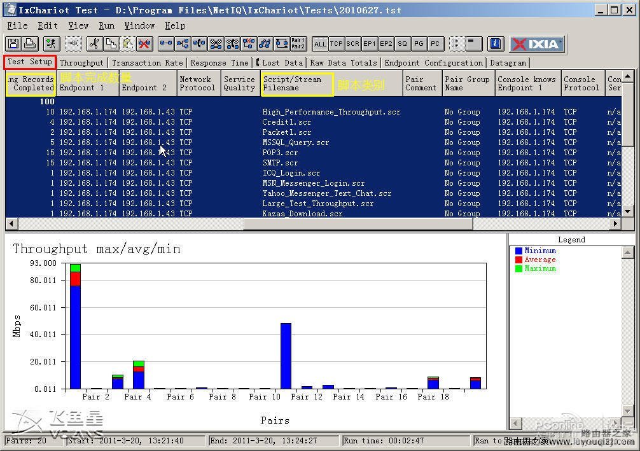Image resolution: width=640 pixels, height=451 pixels.
Task: Select the POP3.scr row
Action: pos(313,153)
